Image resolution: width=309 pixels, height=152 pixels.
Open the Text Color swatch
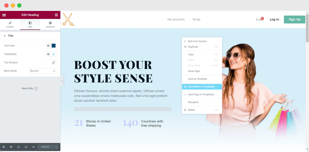click(x=54, y=46)
